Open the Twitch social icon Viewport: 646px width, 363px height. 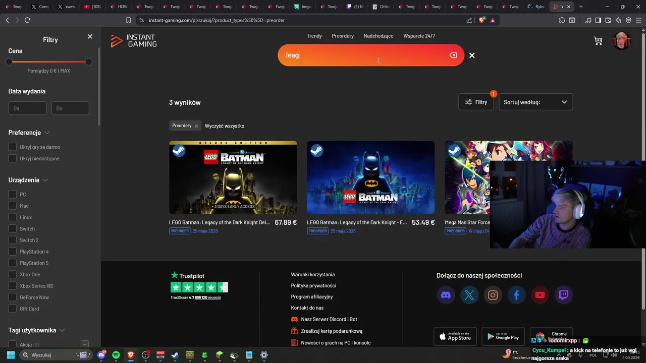(564, 295)
